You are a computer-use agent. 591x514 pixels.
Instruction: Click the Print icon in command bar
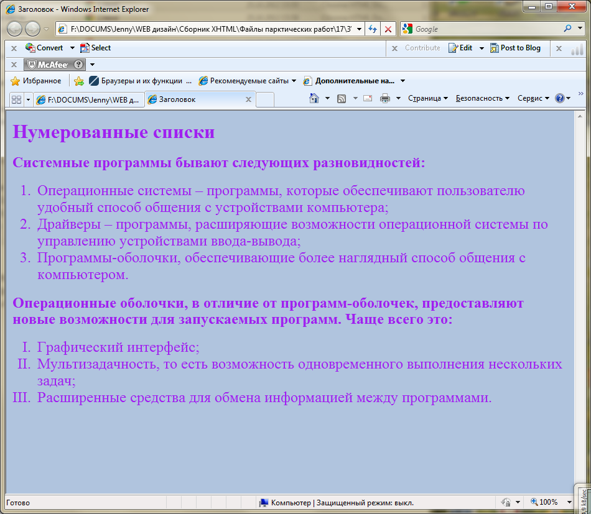point(384,98)
